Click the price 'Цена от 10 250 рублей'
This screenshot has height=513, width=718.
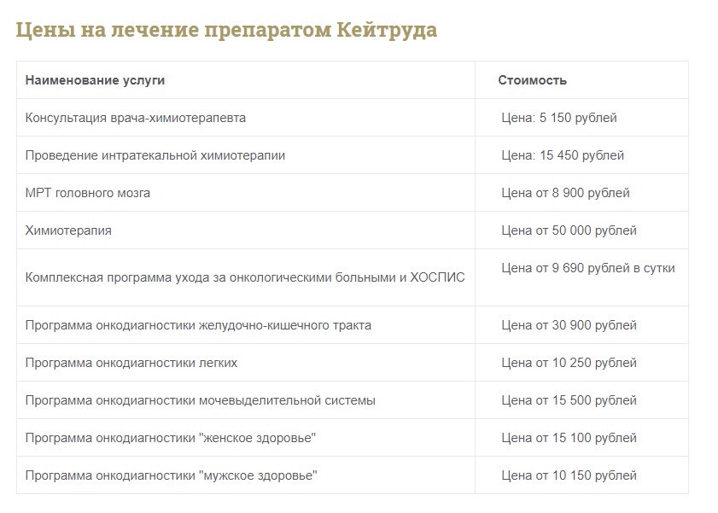pos(569,363)
